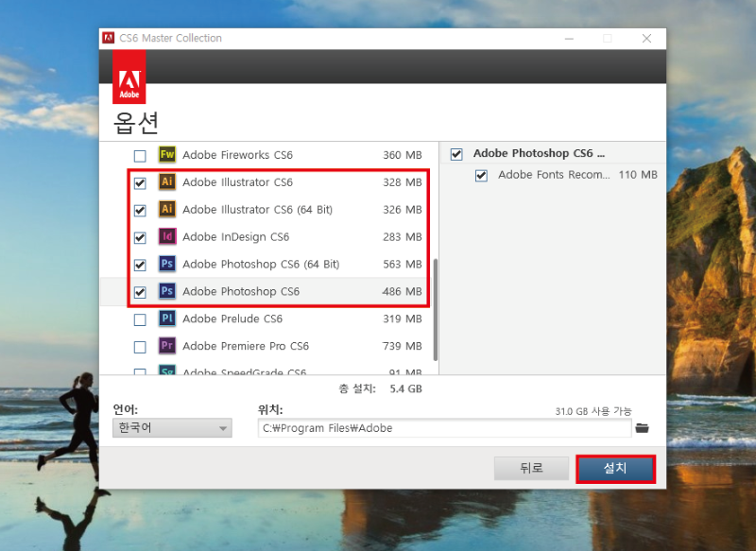Select the Adobe Illustrator CS6 (64 Bit) label
Screen dimensions: 756x551
257,210
